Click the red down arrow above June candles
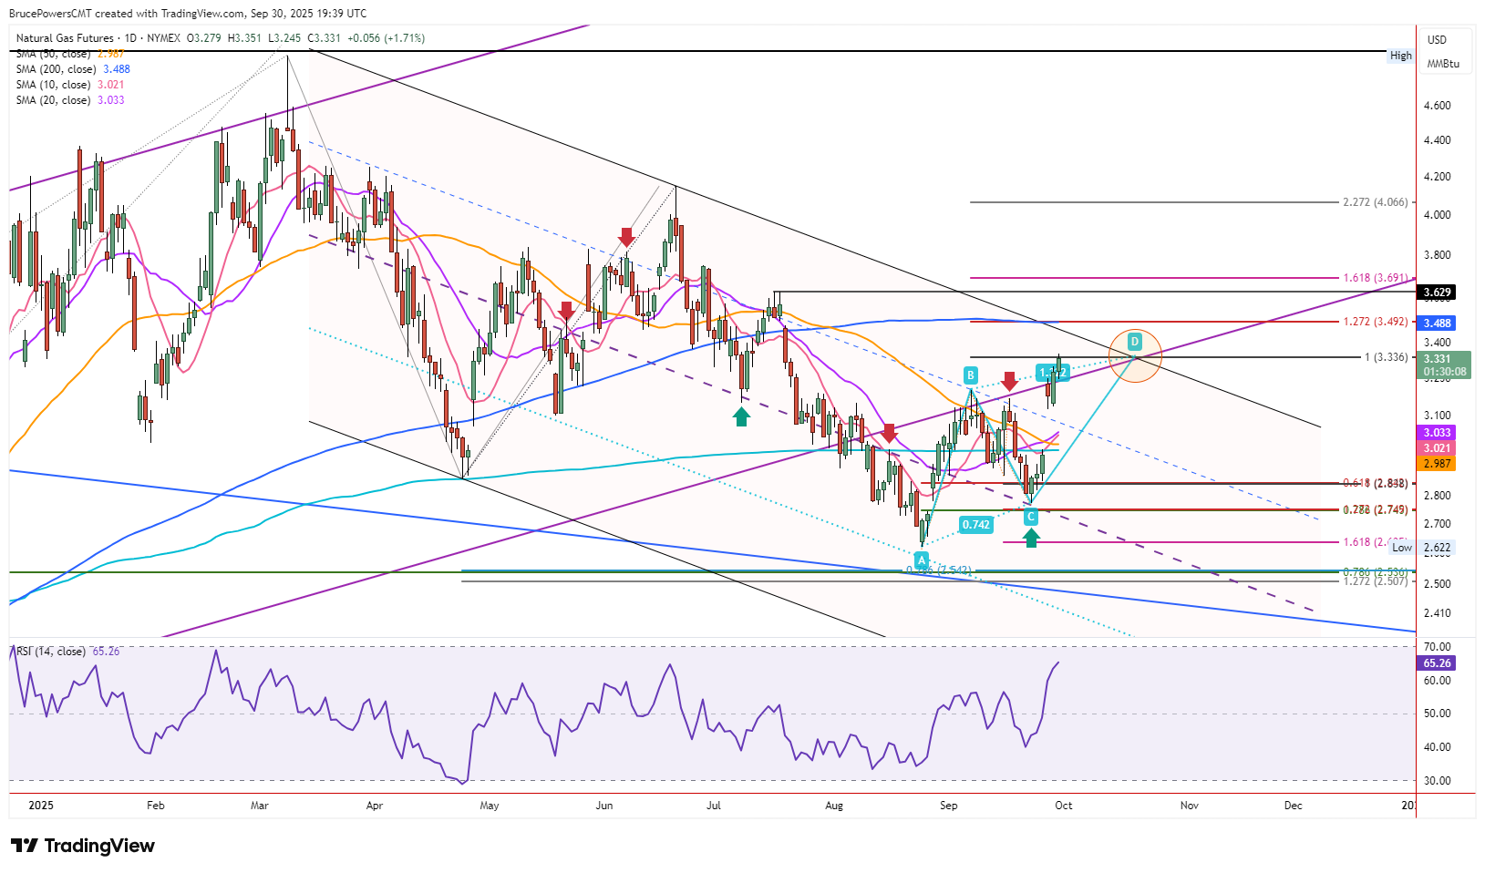1485x873 pixels. (626, 237)
